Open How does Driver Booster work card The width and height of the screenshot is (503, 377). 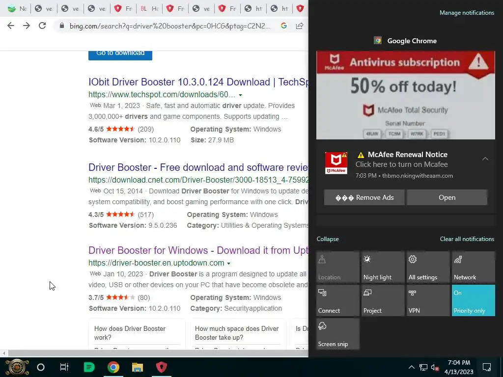pyautogui.click(x=138, y=333)
